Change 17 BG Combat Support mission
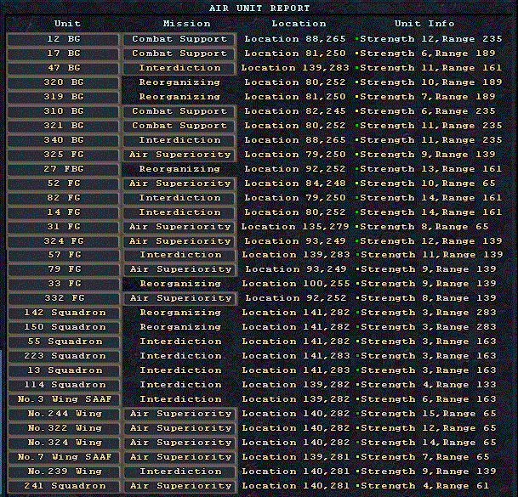Screen dimensions: 518x497 click(179, 54)
